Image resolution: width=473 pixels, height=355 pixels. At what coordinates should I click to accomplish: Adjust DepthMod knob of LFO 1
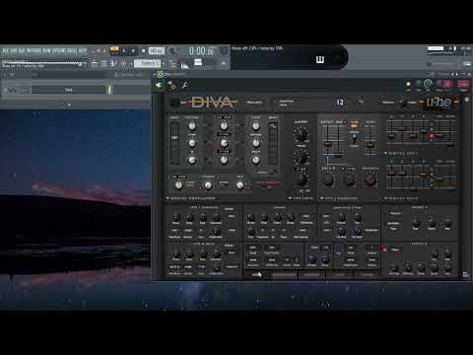(x=216, y=231)
